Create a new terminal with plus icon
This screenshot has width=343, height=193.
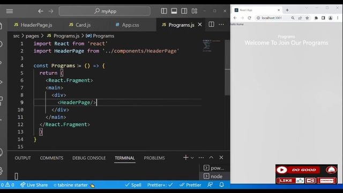pyautogui.click(x=185, y=158)
